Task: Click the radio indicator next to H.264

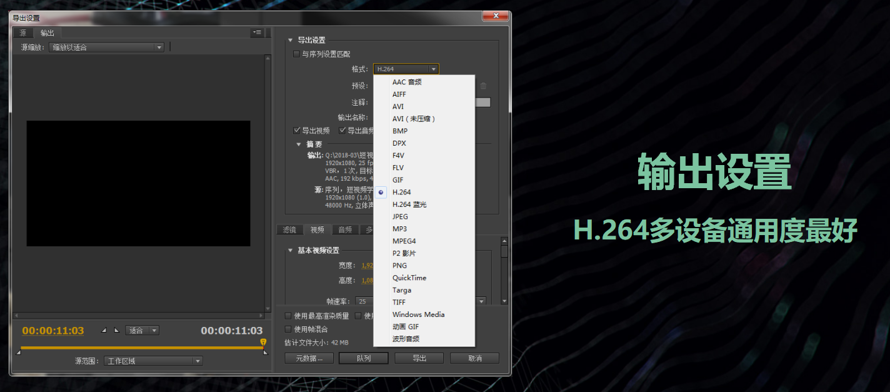Action: pos(381,192)
